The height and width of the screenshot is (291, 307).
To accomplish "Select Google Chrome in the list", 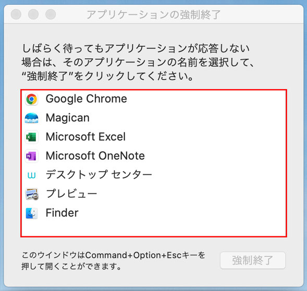I will click(154, 99).
